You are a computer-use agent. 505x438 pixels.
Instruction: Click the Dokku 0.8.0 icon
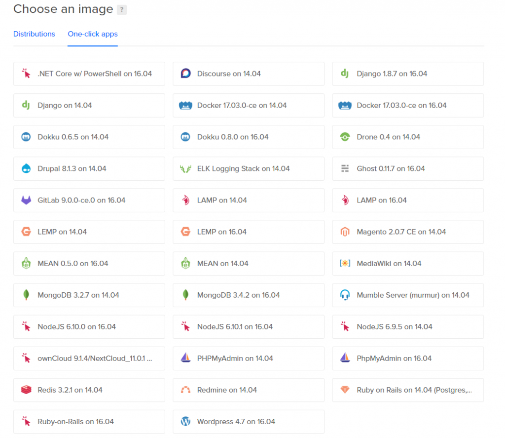pyautogui.click(x=185, y=137)
